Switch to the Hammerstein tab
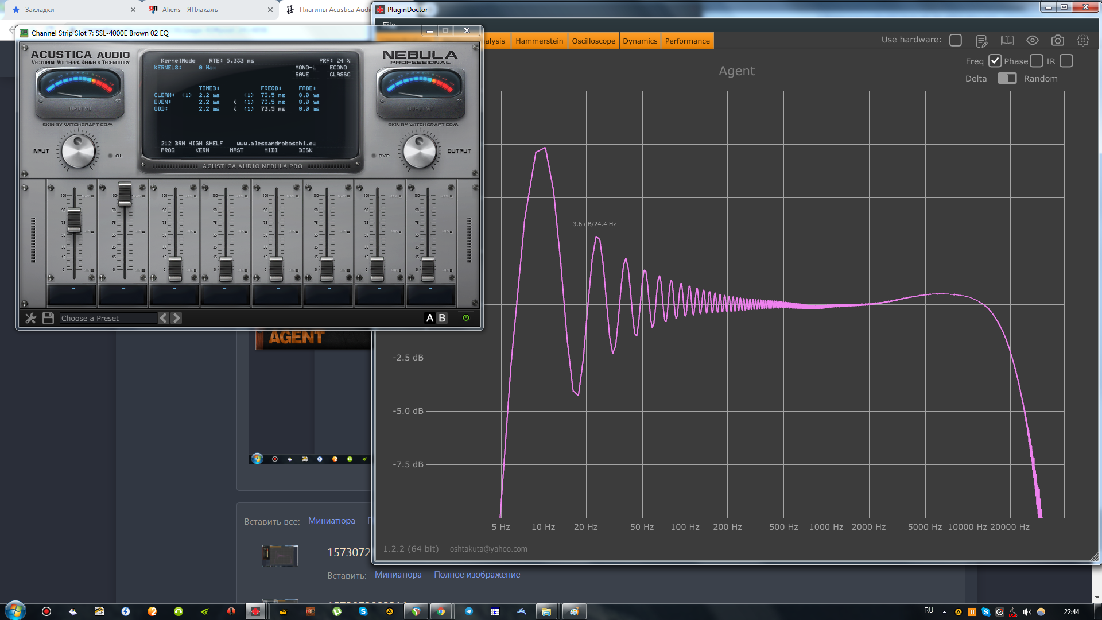This screenshot has width=1102, height=620. 539,41
